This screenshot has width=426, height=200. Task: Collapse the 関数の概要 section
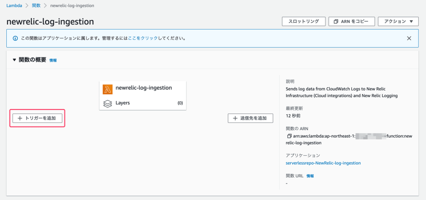click(14, 60)
